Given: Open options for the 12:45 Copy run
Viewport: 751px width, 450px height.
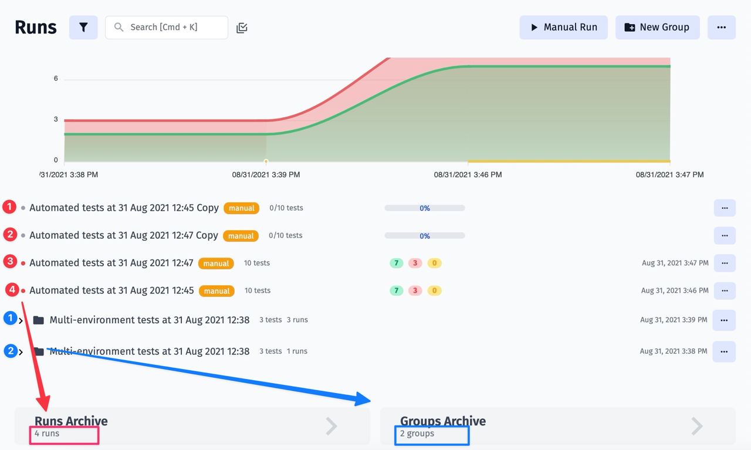Looking at the screenshot, I should click(725, 208).
